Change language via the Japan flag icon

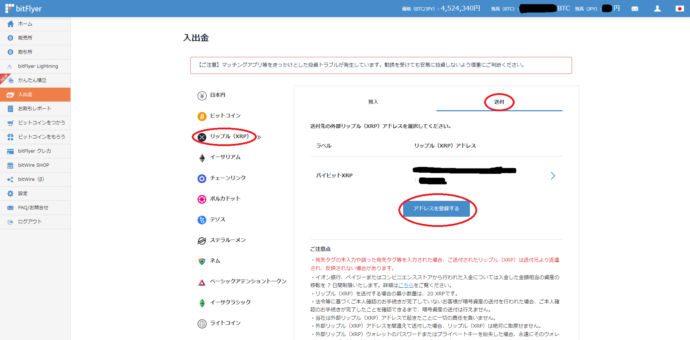(680, 9)
